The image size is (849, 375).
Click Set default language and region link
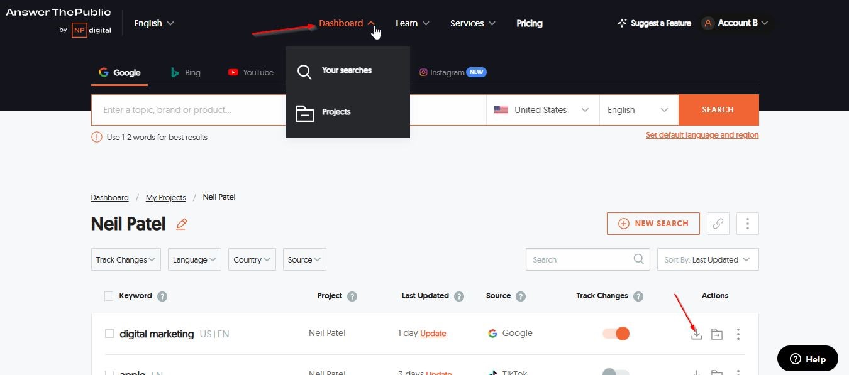coord(702,135)
